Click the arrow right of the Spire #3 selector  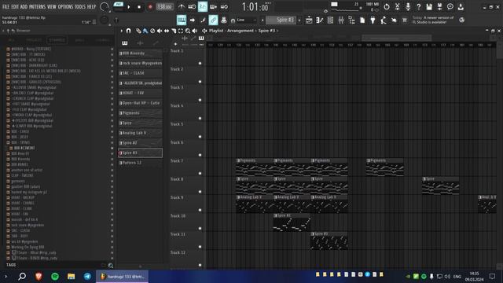click(x=299, y=20)
